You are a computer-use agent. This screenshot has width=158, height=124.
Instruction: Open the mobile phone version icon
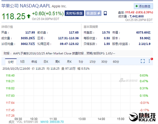click(x=105, y=13)
